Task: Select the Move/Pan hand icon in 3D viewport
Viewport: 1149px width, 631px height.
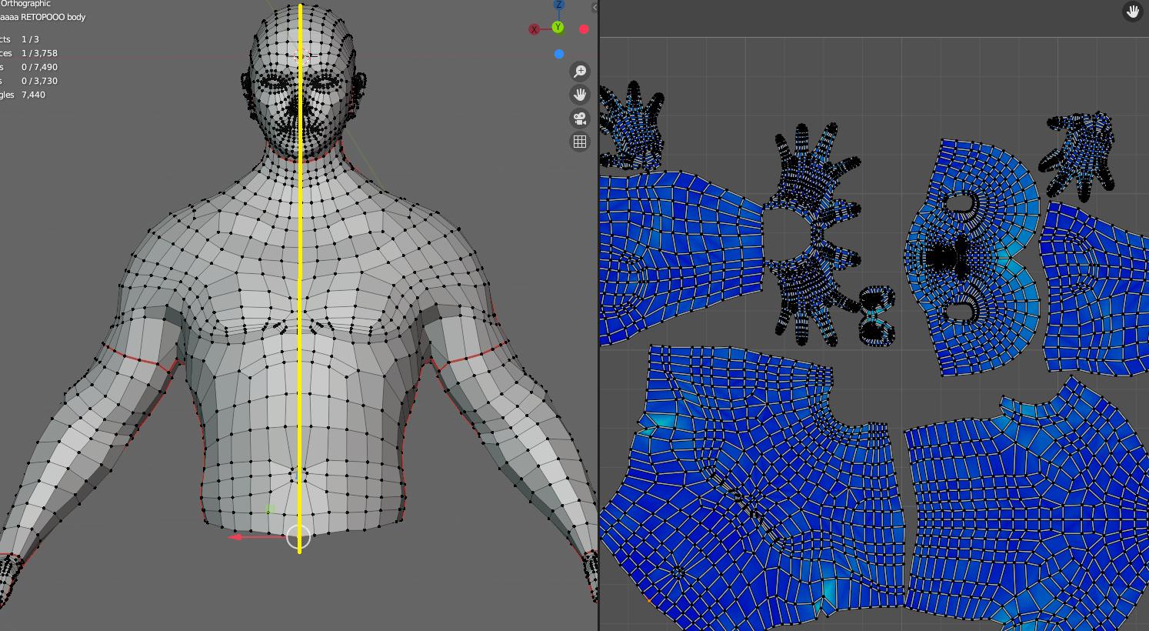Action: click(x=579, y=95)
